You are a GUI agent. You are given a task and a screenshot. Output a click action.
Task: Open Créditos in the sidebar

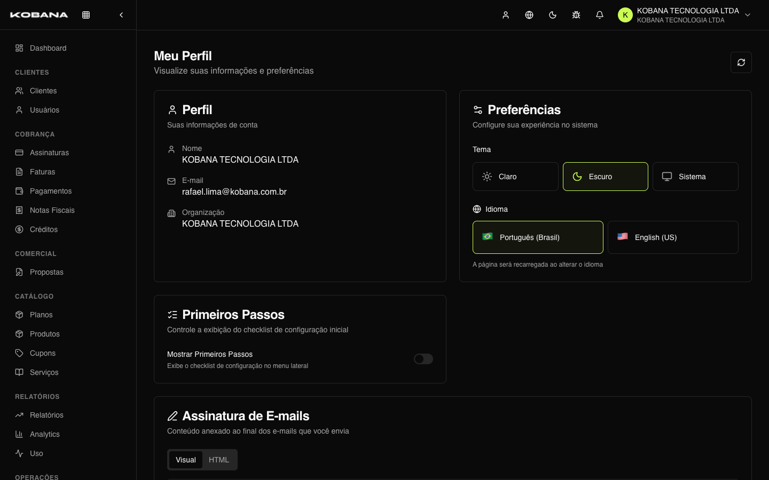pos(68,229)
